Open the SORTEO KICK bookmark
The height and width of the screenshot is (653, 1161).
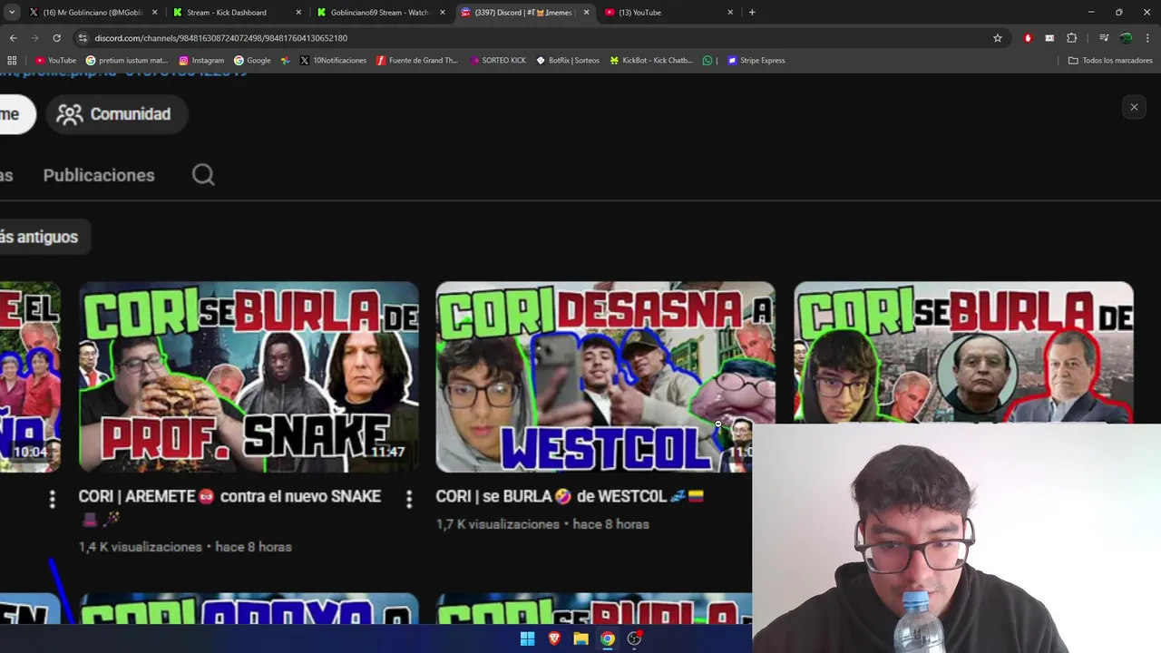(x=498, y=61)
